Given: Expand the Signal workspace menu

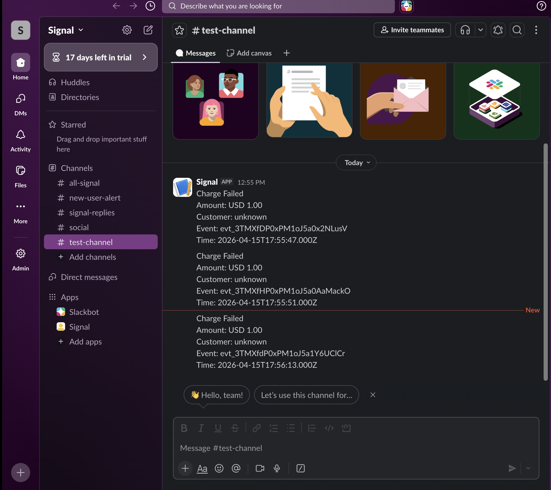Looking at the screenshot, I should click(x=65, y=30).
